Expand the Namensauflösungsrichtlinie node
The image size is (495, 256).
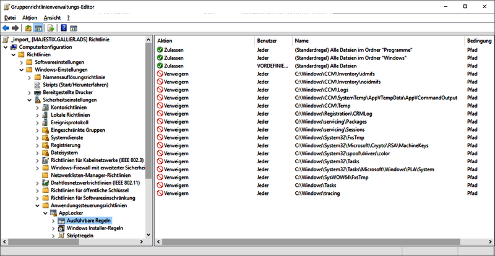pyautogui.click(x=30, y=77)
